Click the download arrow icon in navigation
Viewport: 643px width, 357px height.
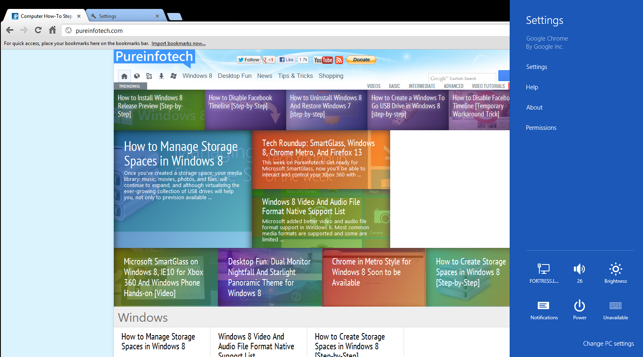coord(161,76)
